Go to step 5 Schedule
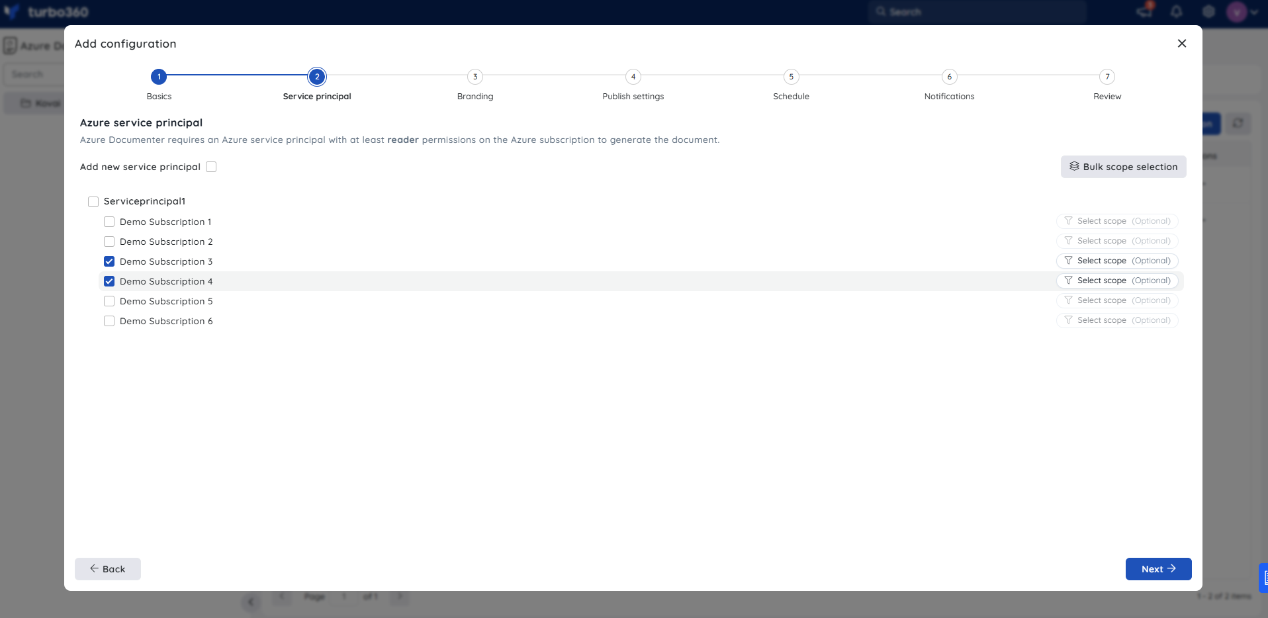 tap(792, 77)
